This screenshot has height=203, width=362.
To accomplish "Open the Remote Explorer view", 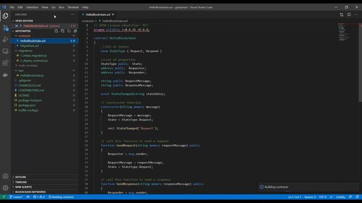I will pos(5,51).
